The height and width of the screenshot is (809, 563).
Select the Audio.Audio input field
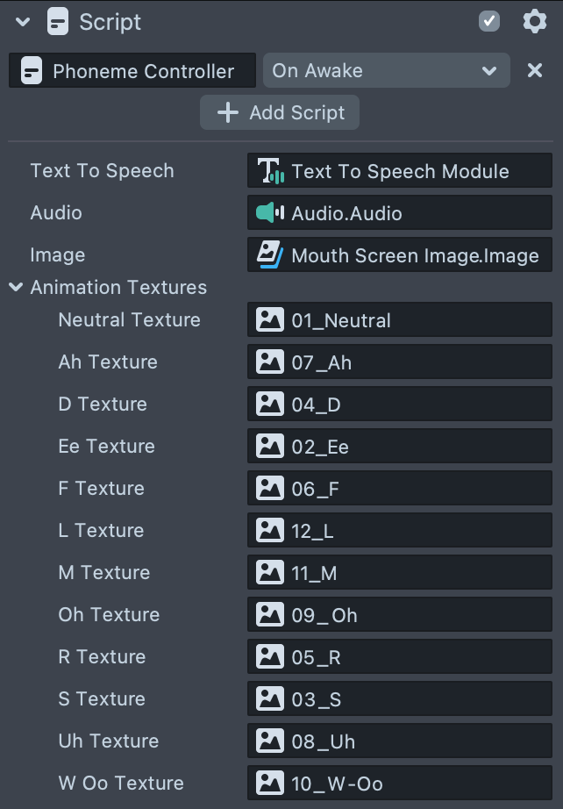pos(400,212)
